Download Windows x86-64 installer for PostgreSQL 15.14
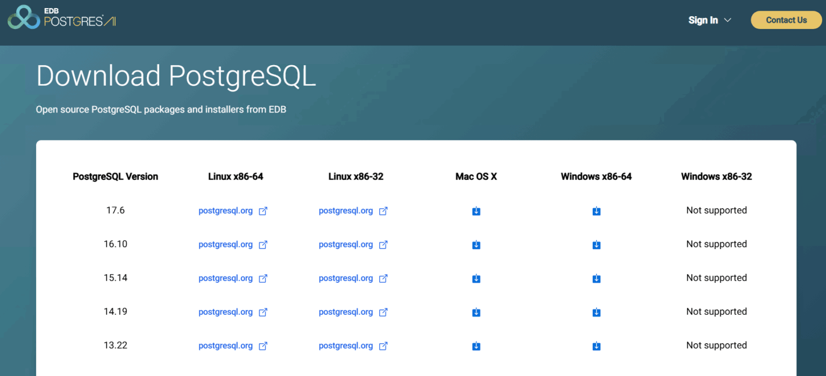This screenshot has width=826, height=376. point(596,279)
